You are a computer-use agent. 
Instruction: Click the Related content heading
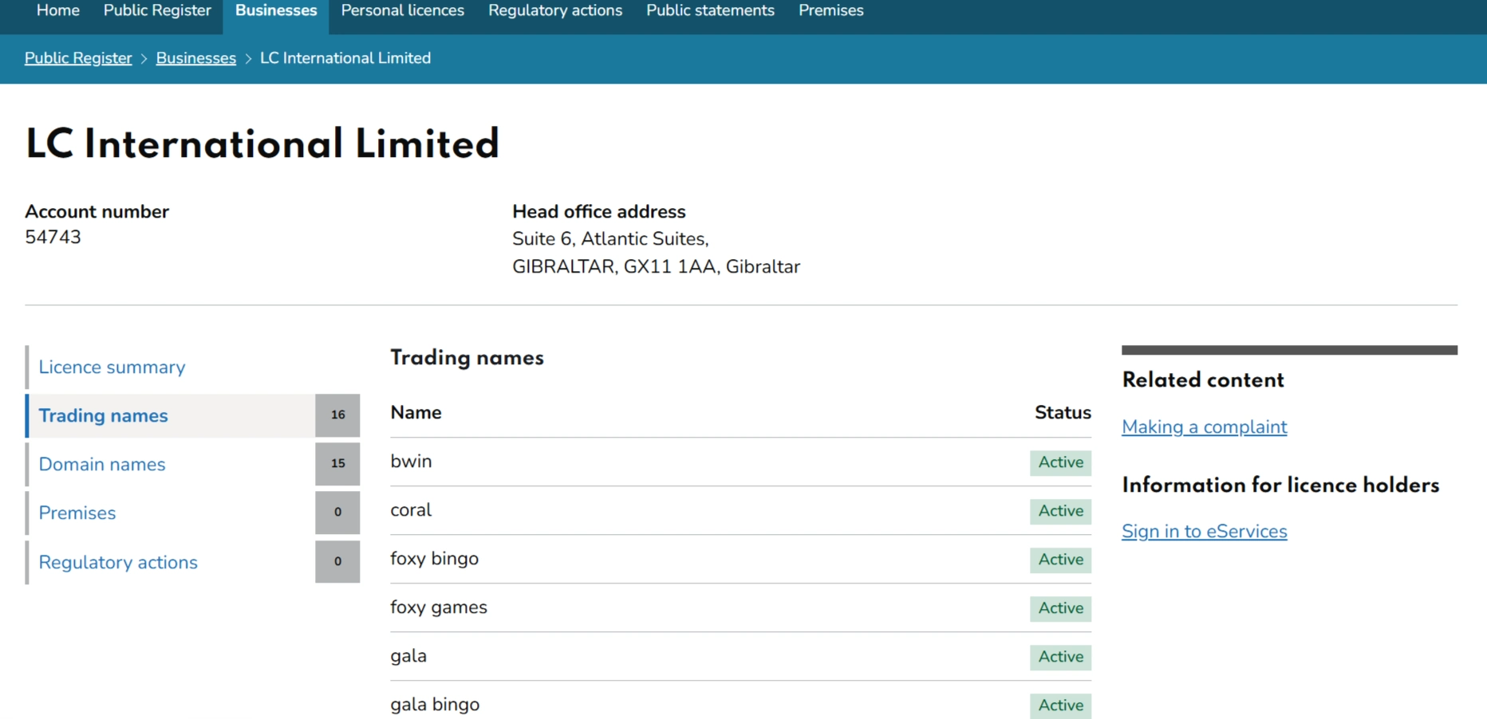click(1203, 380)
